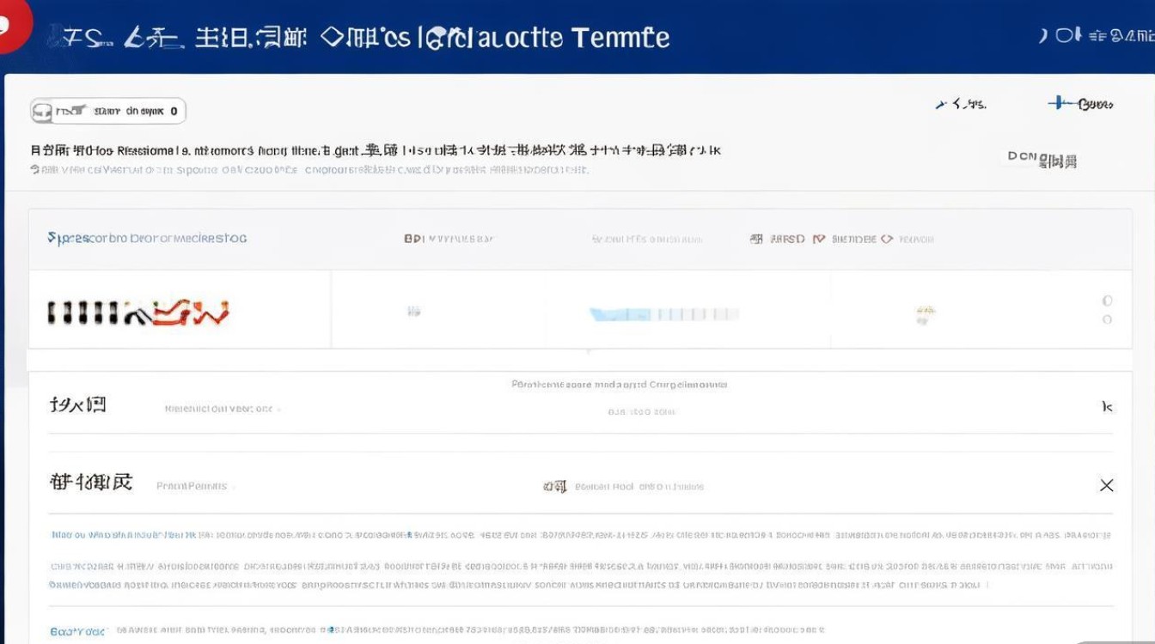Viewport: 1155px width, 644px height.
Task: Select the blue first column header in the table
Action: [x=147, y=238]
